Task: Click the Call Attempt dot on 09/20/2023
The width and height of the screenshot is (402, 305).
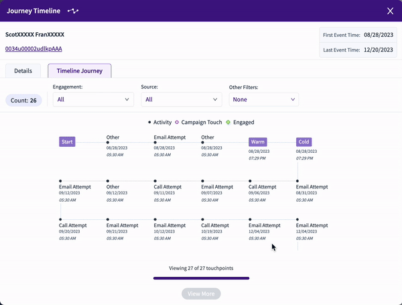Action: point(60,219)
